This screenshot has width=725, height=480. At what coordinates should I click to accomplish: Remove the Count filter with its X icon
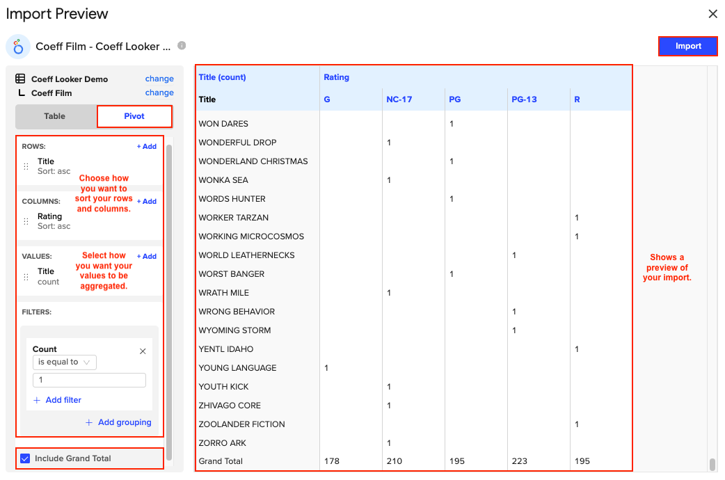click(143, 351)
